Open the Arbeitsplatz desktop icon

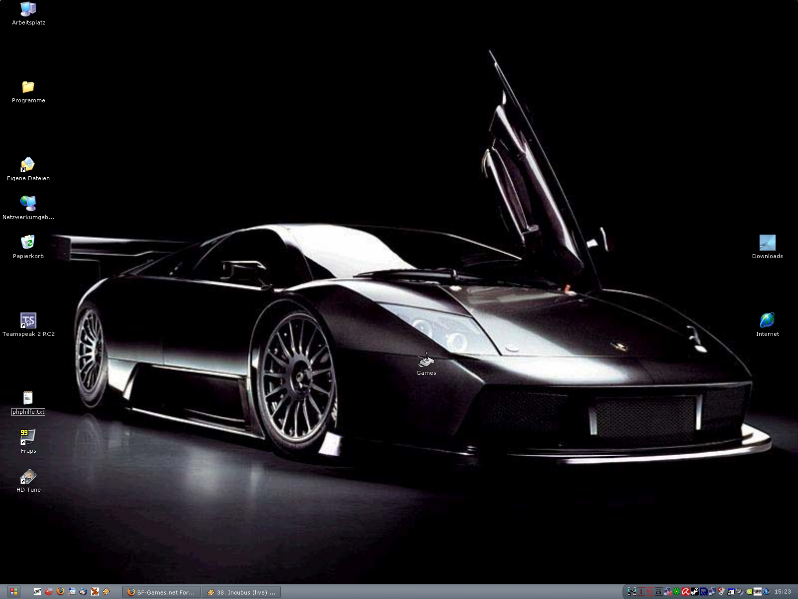point(28,14)
